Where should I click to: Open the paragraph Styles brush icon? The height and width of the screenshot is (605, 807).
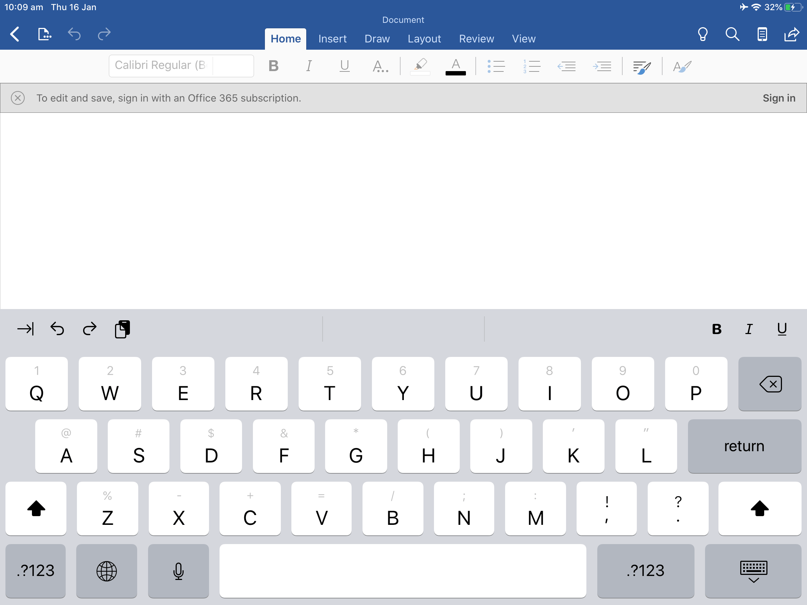click(x=642, y=67)
